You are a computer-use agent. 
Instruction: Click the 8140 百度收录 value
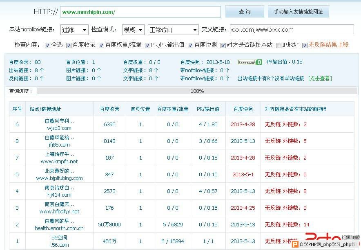109,141
